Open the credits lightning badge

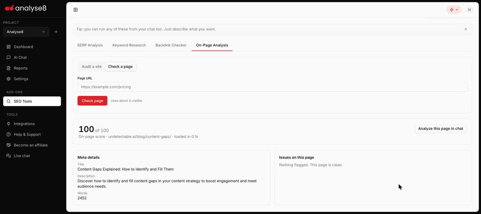click(454, 10)
